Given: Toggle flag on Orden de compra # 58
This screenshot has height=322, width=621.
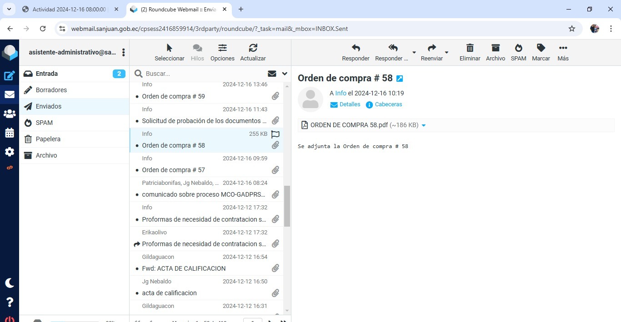Looking at the screenshot, I should coord(275,134).
